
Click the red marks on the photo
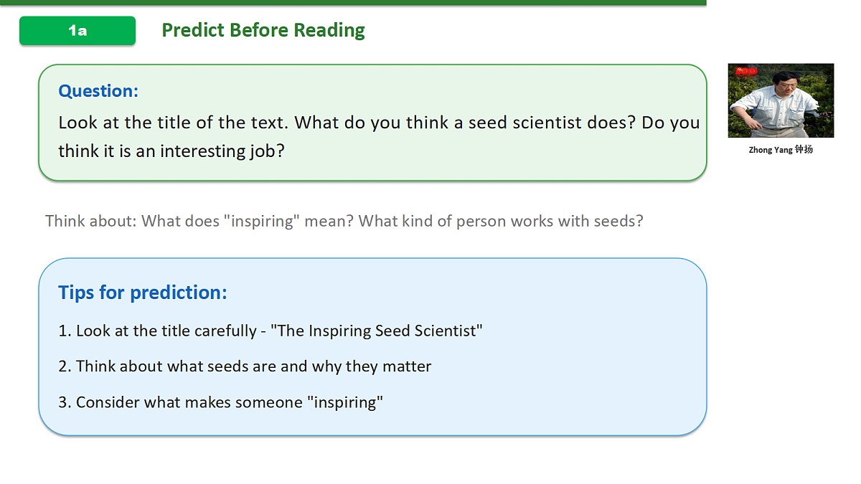pyautogui.click(x=746, y=71)
